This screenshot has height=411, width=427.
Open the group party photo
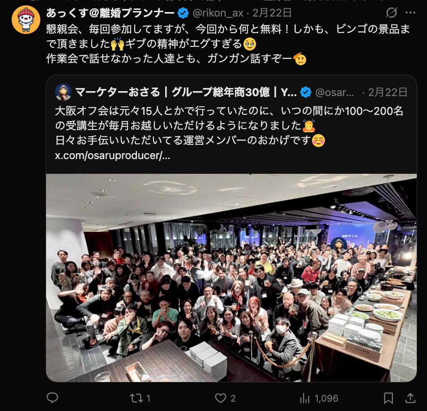pyautogui.click(x=231, y=278)
